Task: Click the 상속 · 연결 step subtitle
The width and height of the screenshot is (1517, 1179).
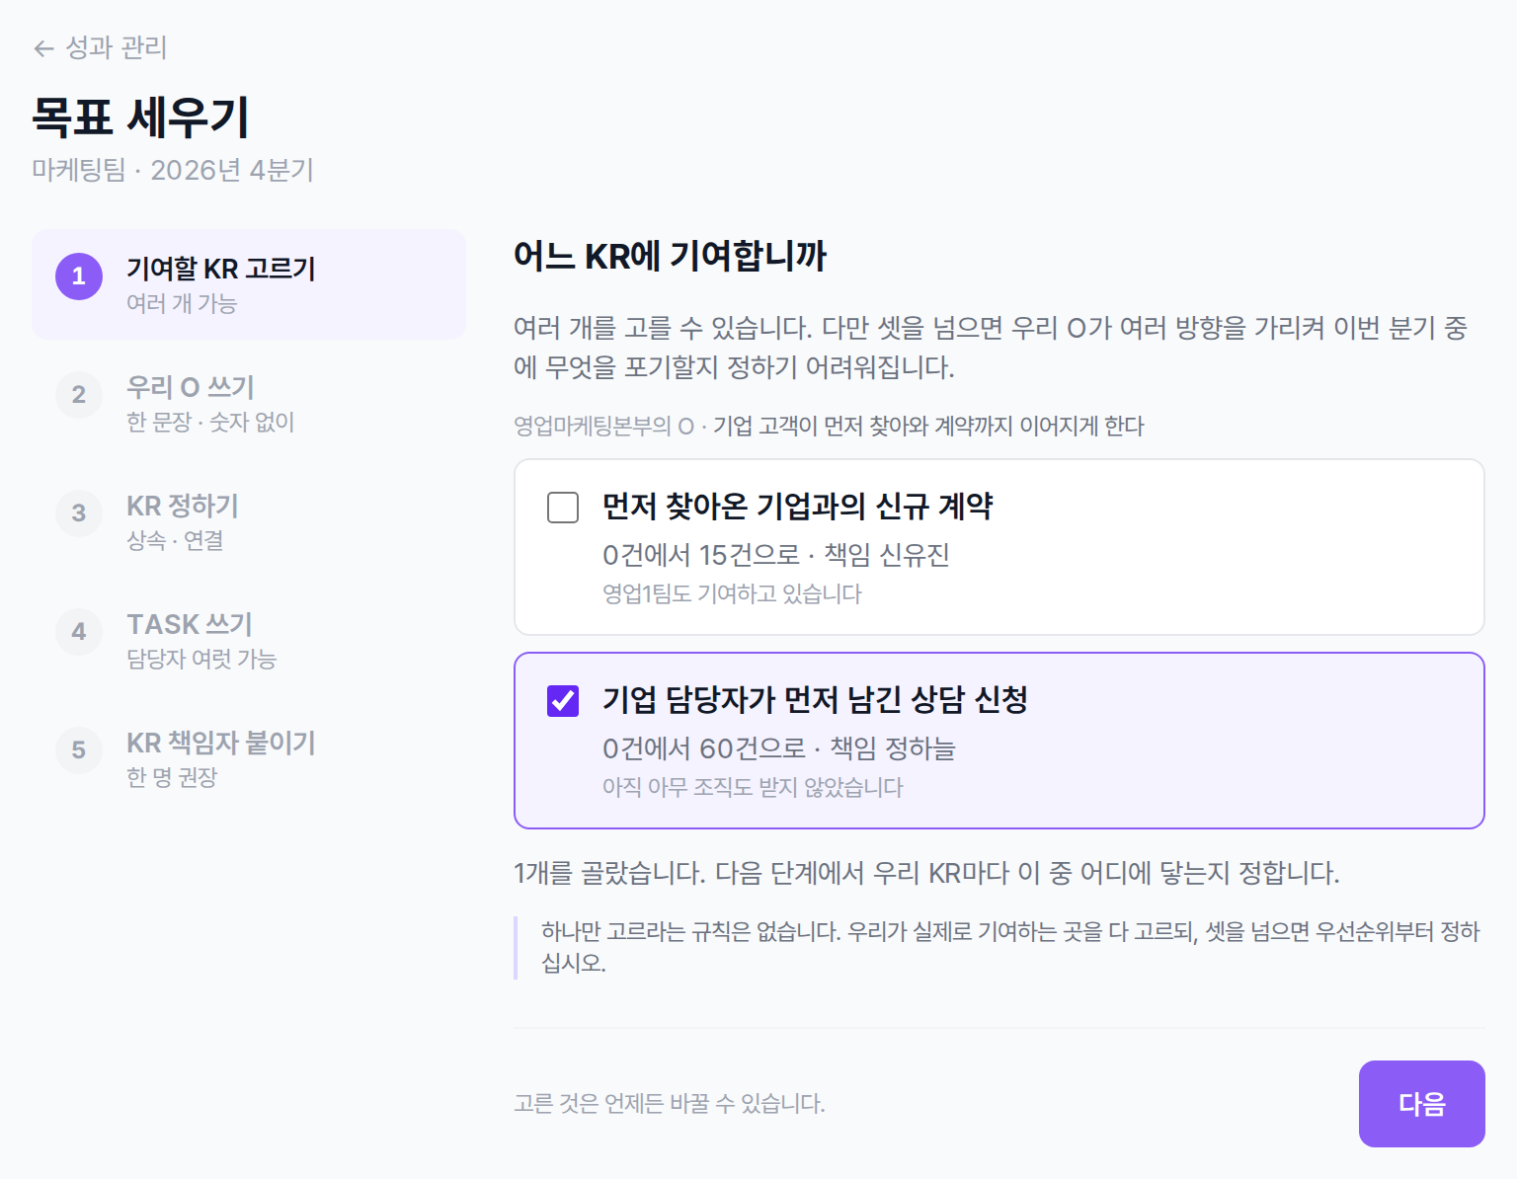Action: pos(175,541)
